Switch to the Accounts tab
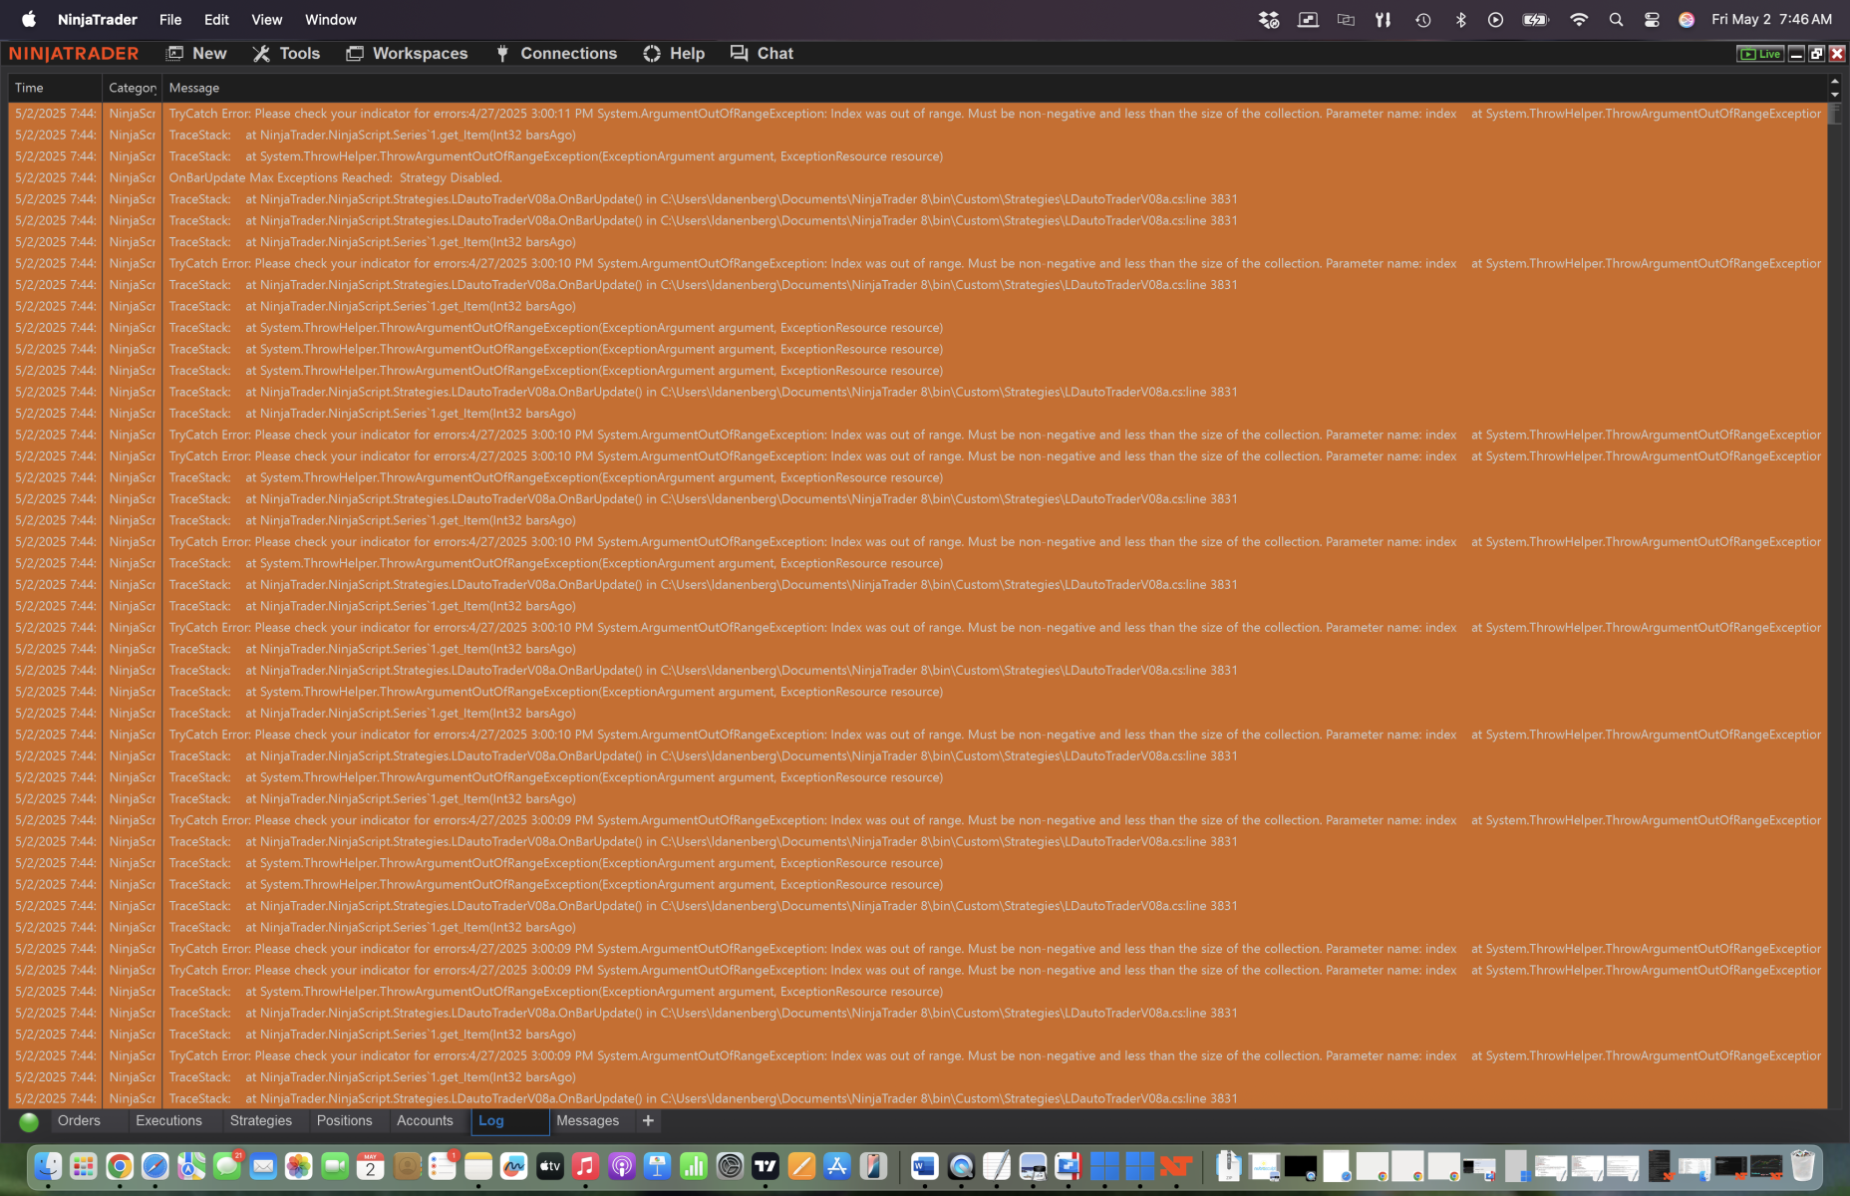1850x1196 pixels. point(425,1121)
